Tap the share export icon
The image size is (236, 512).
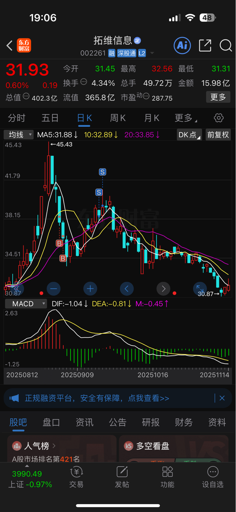[205, 46]
